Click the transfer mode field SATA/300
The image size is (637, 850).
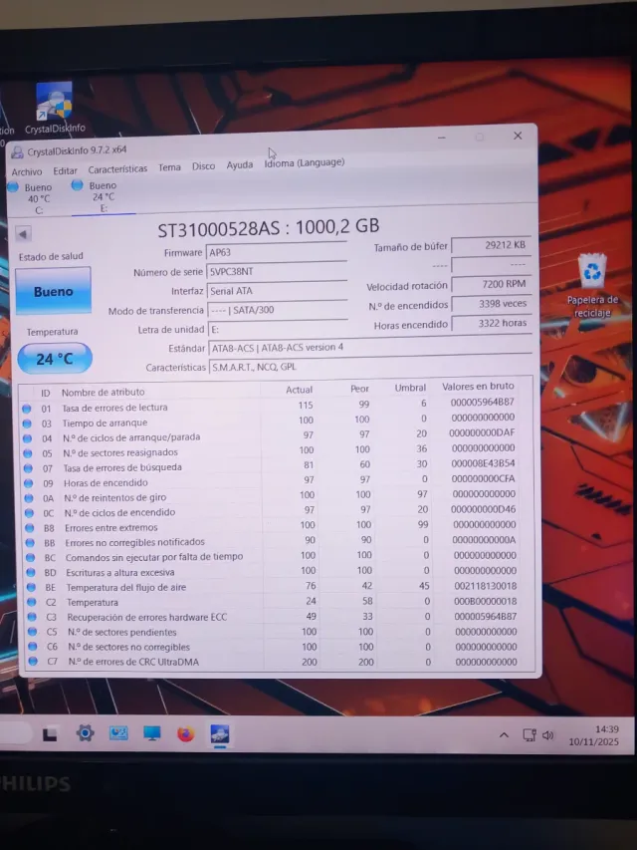278,310
